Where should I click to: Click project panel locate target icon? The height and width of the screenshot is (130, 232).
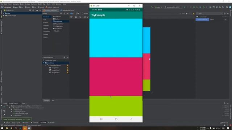click(30, 10)
